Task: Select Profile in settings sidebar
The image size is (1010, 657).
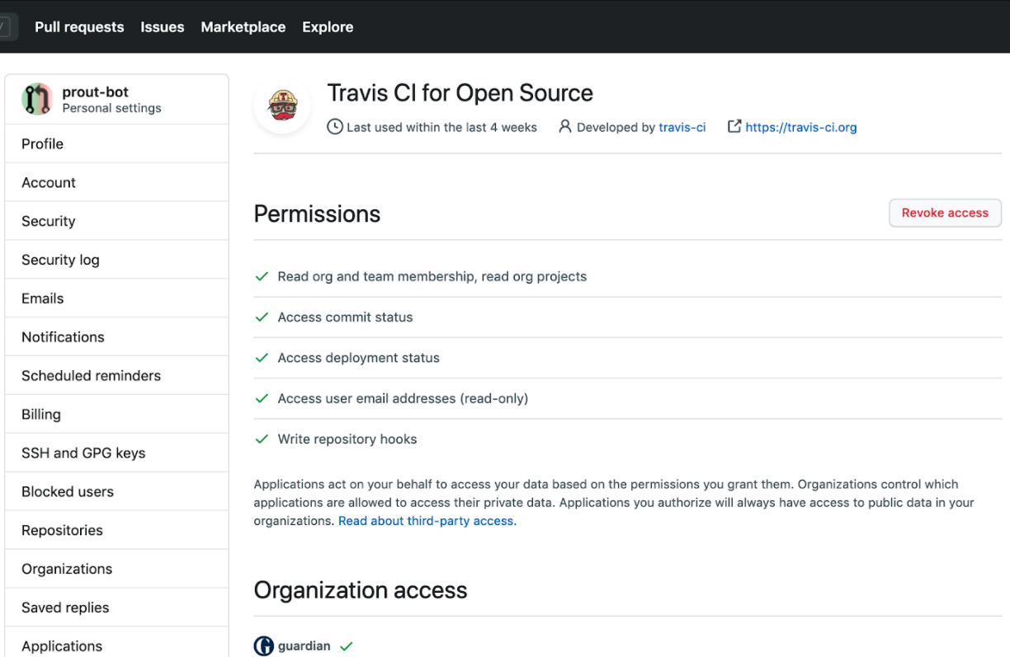Action: coord(116,143)
